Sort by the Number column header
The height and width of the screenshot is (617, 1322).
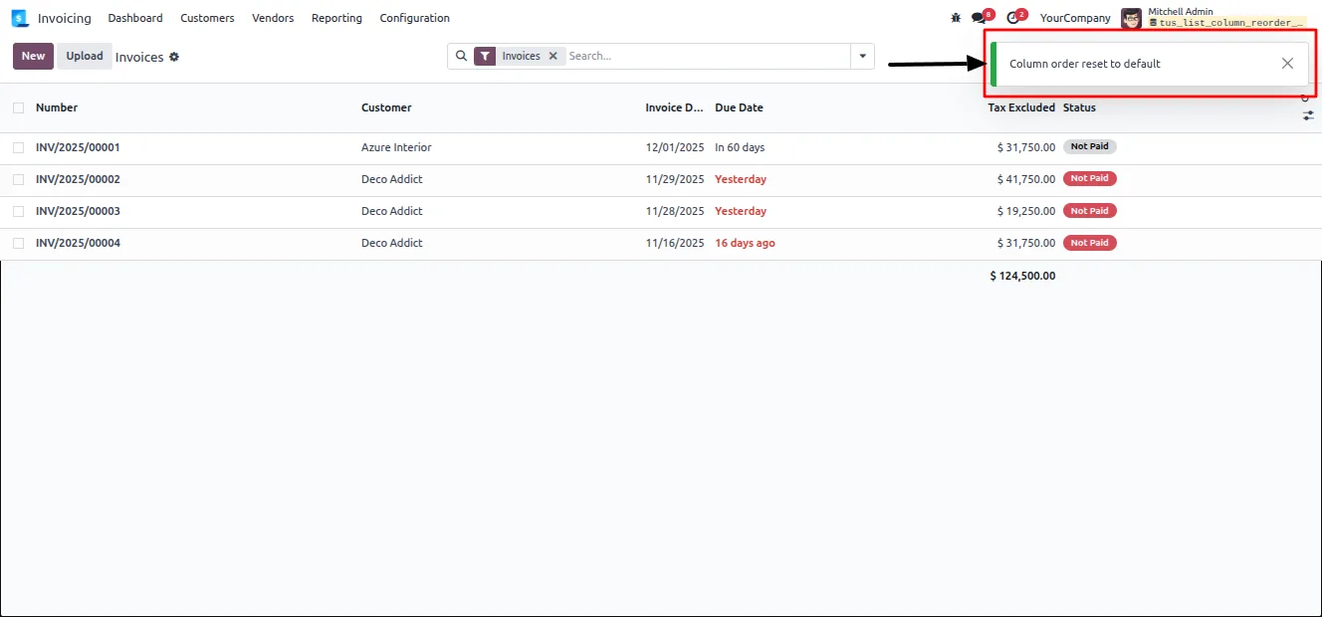pyautogui.click(x=57, y=107)
